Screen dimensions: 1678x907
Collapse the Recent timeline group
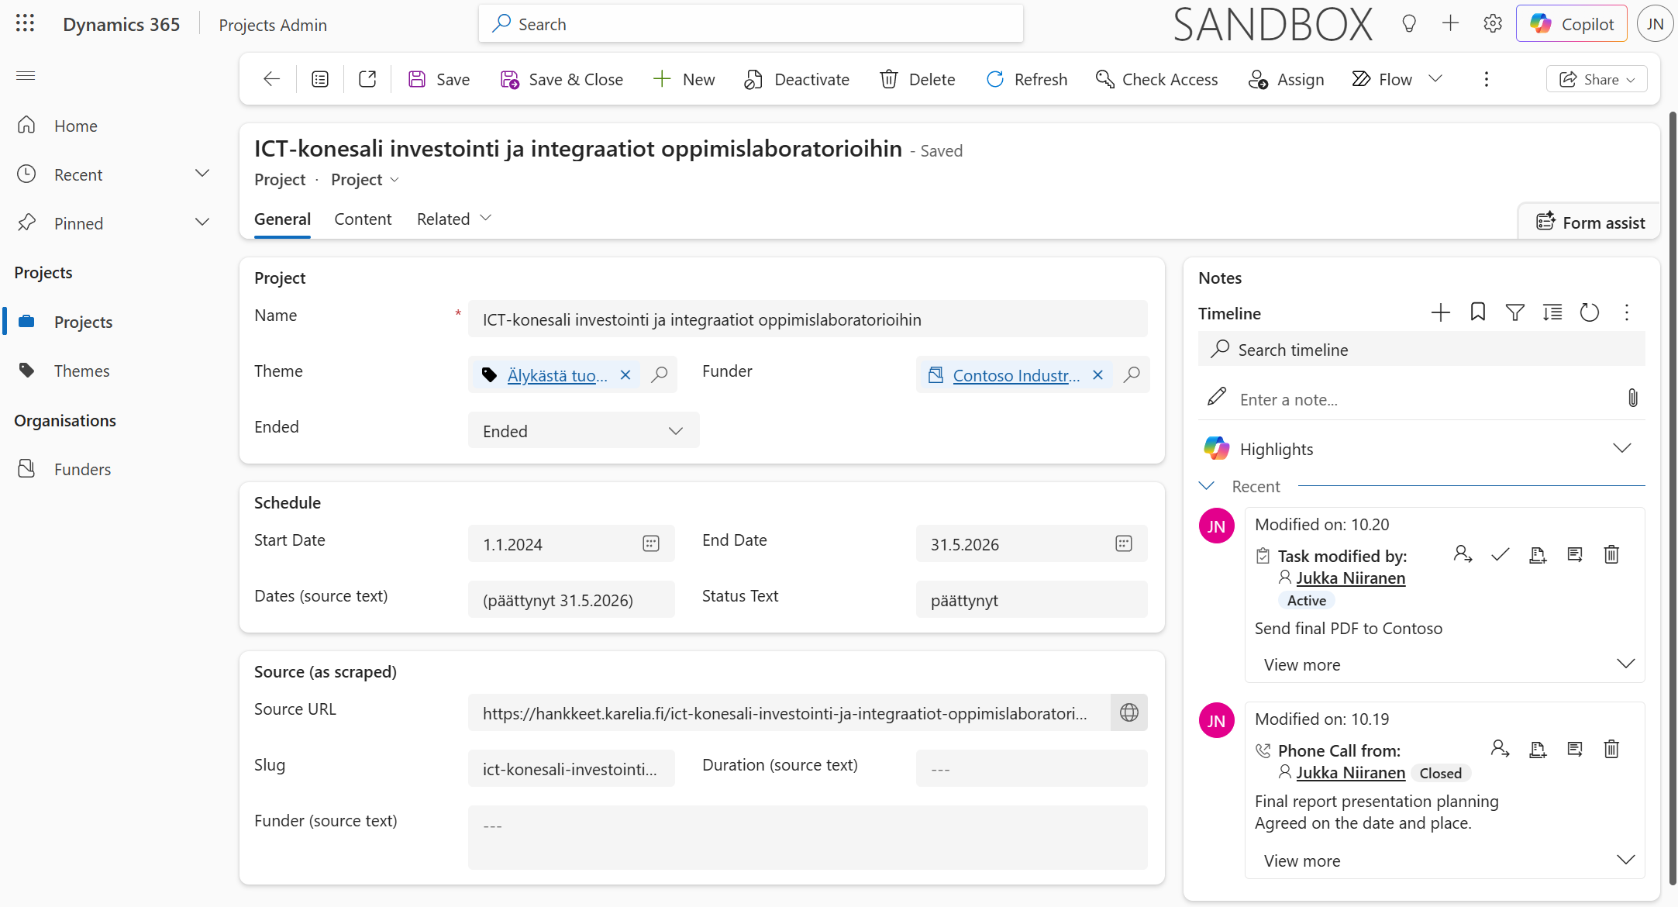point(1207,486)
